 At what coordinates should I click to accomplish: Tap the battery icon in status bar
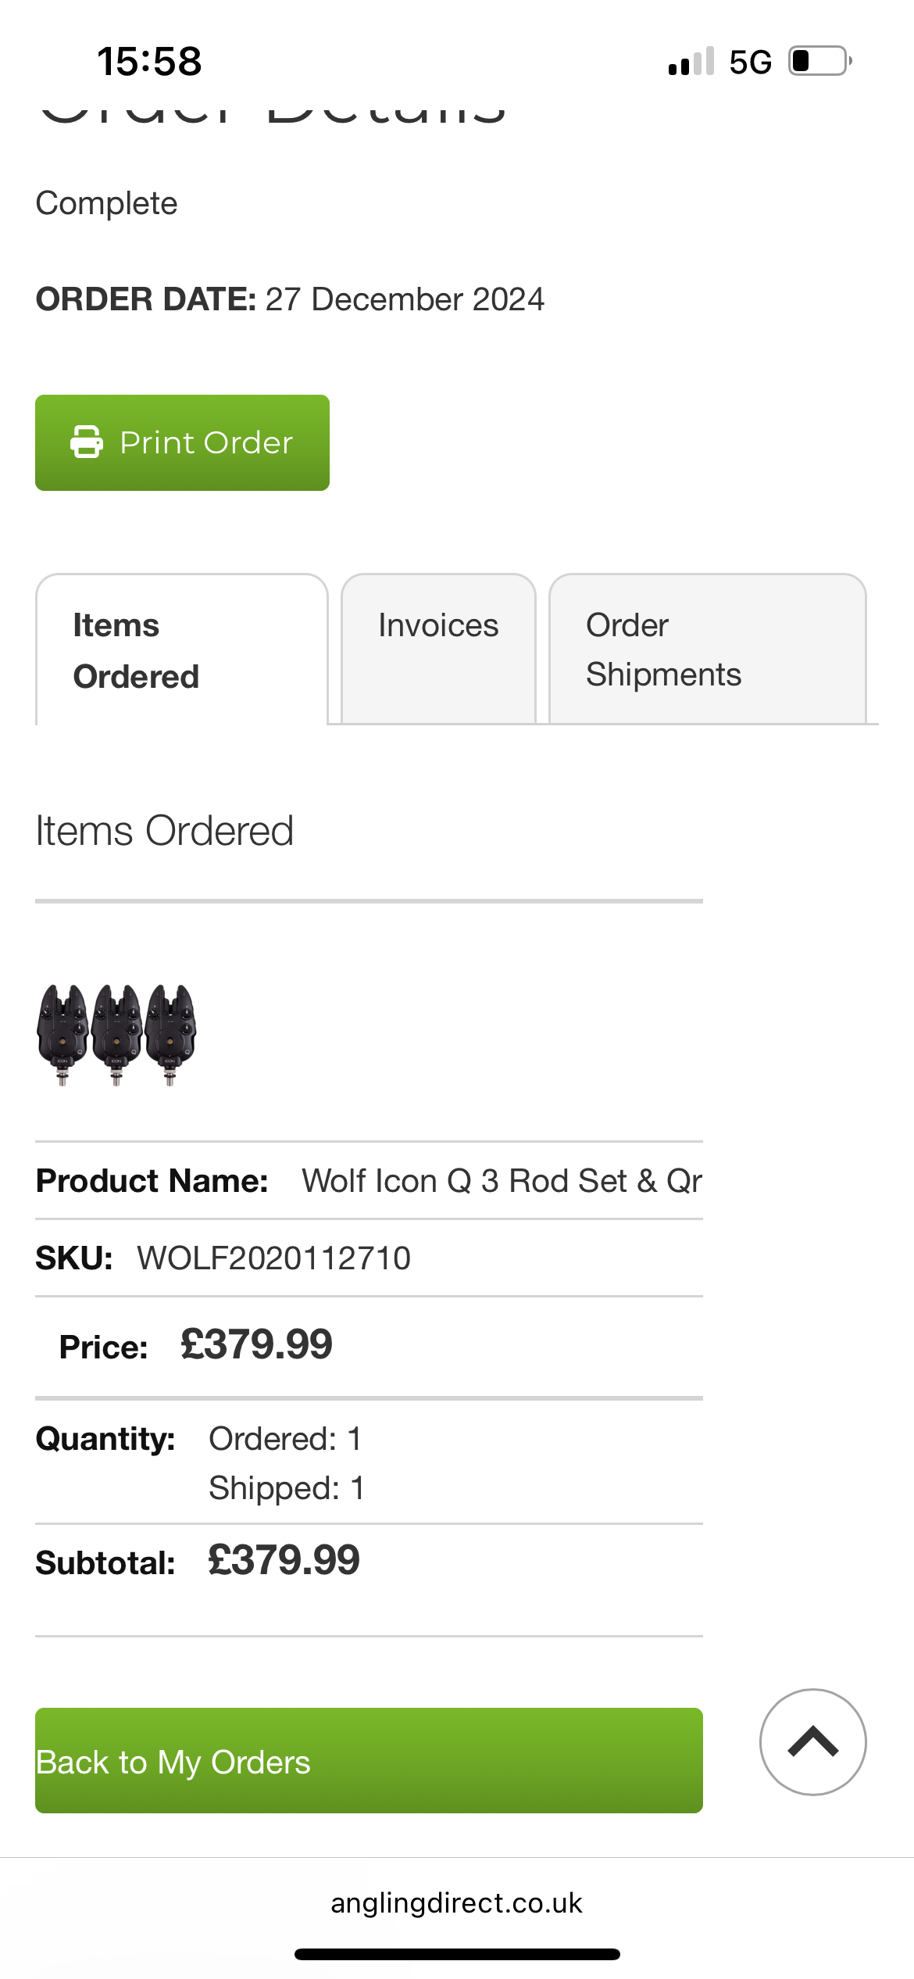[819, 61]
